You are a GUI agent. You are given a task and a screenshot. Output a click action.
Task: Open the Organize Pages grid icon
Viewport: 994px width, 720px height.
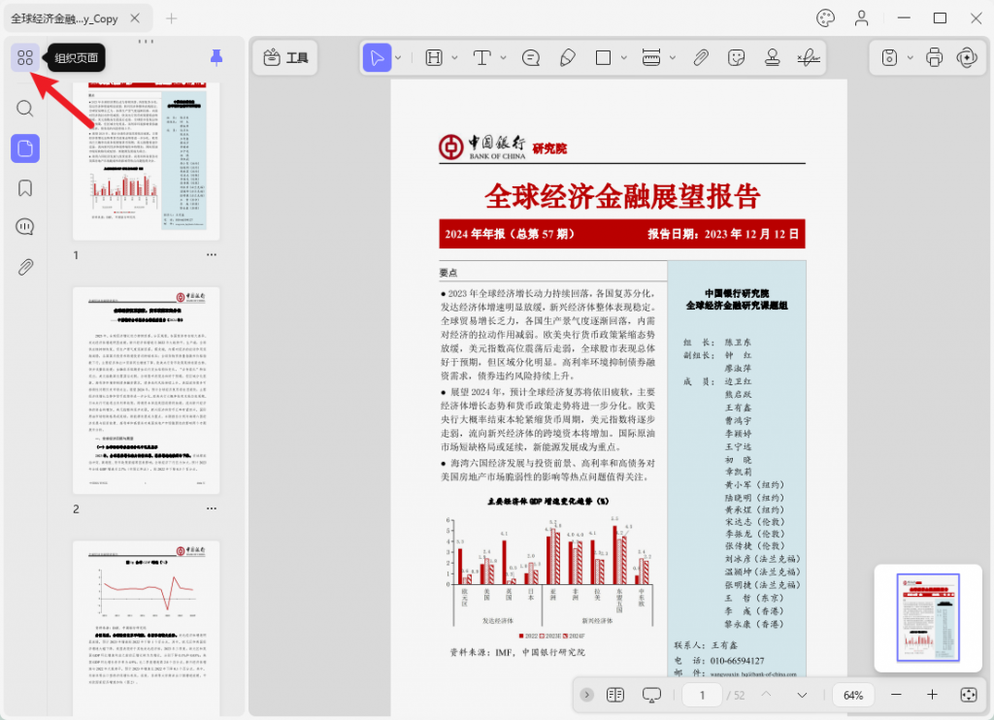(x=25, y=57)
